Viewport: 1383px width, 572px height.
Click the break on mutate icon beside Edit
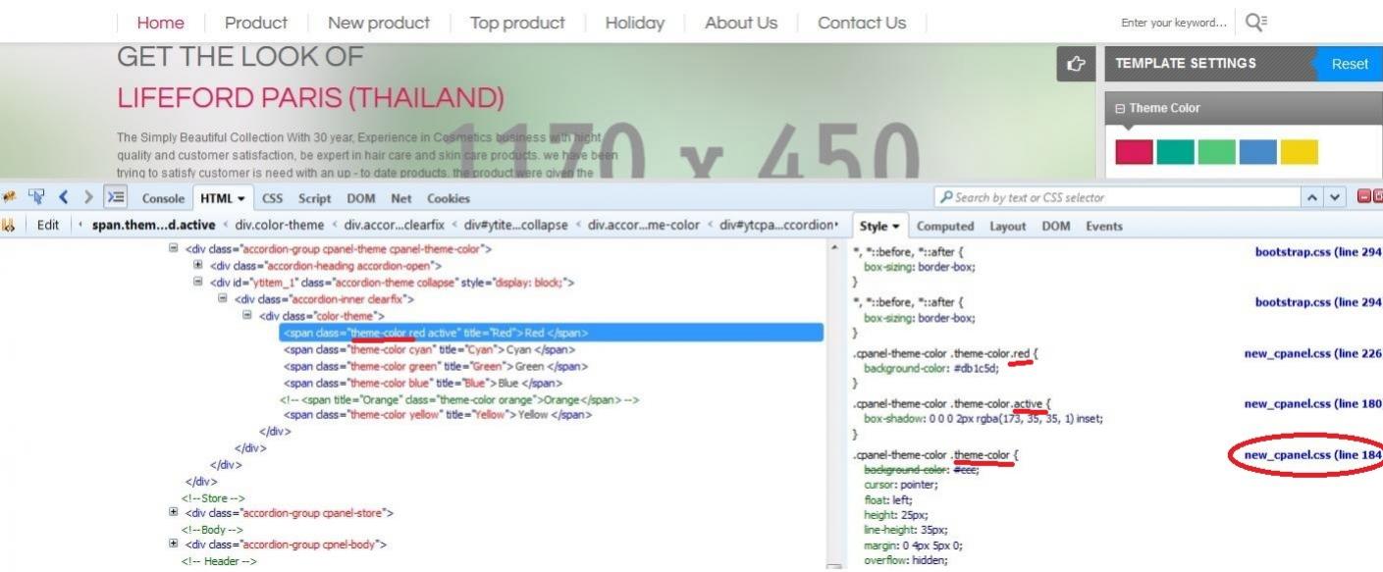click(x=9, y=225)
